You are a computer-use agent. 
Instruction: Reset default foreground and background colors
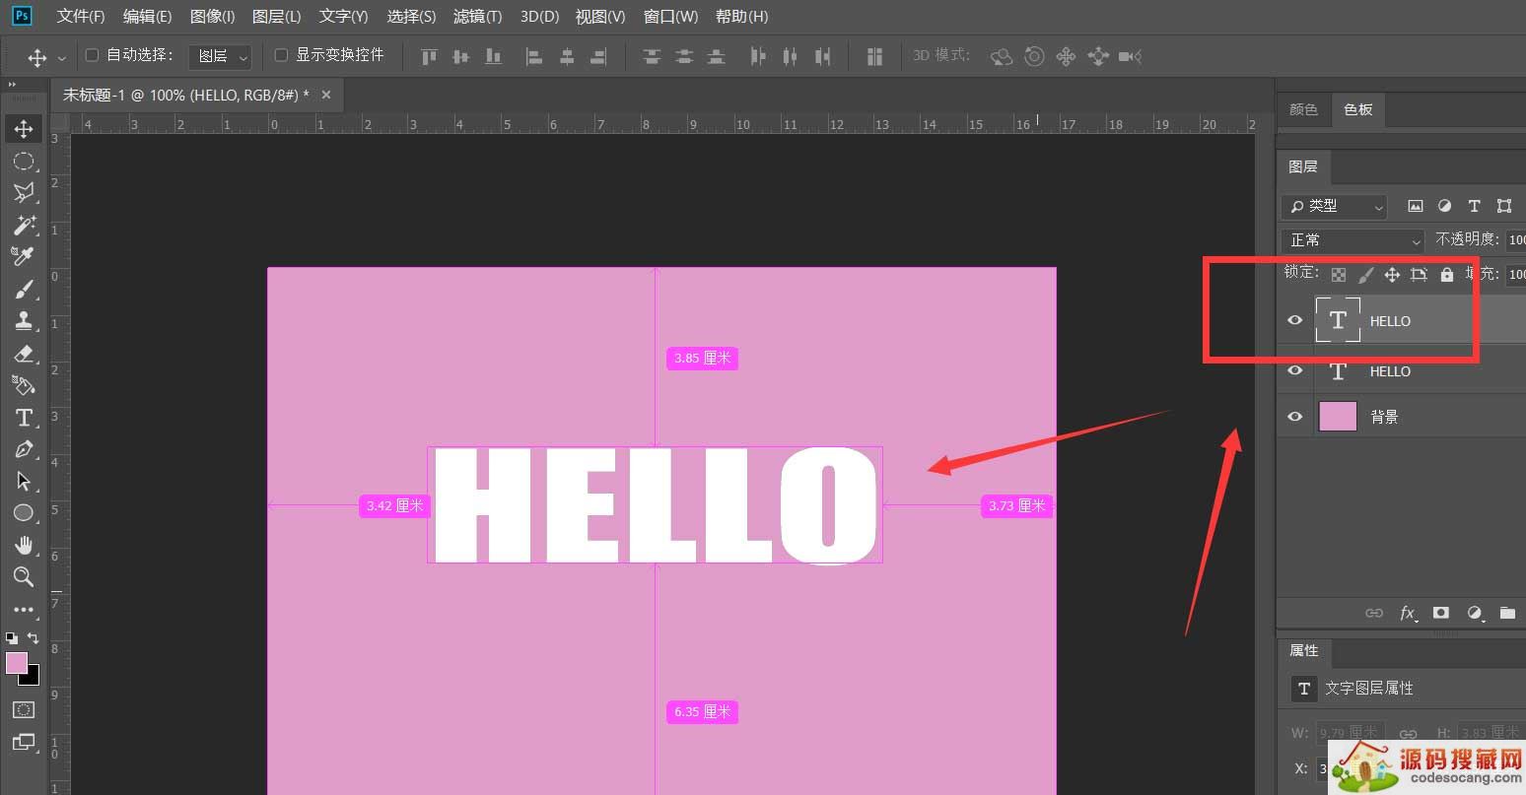click(12, 638)
